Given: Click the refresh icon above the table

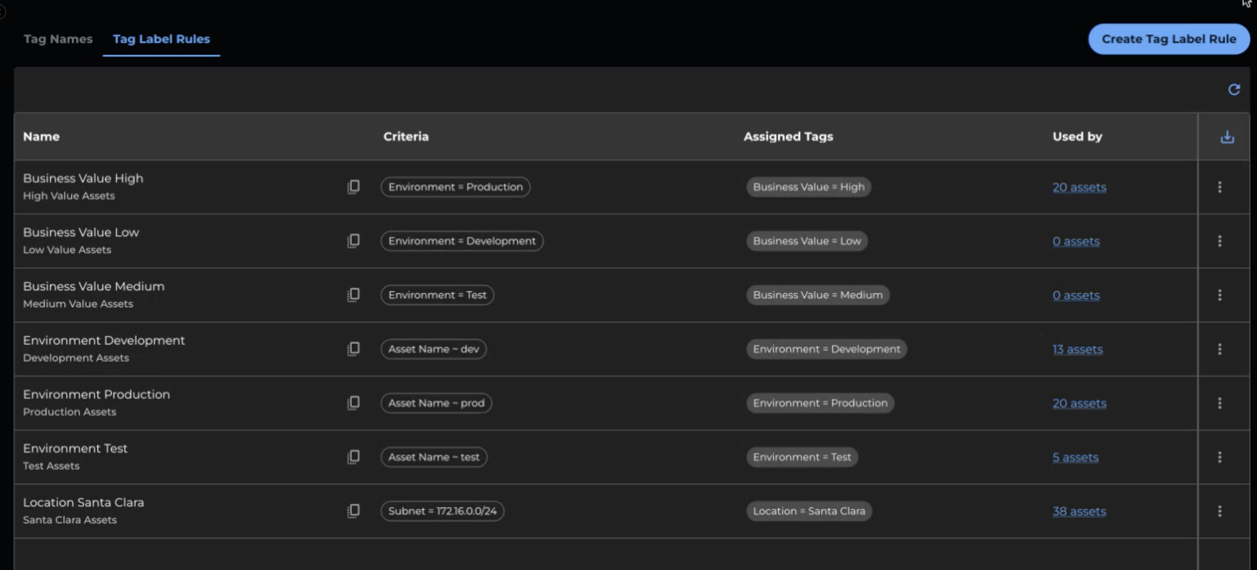Looking at the screenshot, I should tap(1233, 89).
